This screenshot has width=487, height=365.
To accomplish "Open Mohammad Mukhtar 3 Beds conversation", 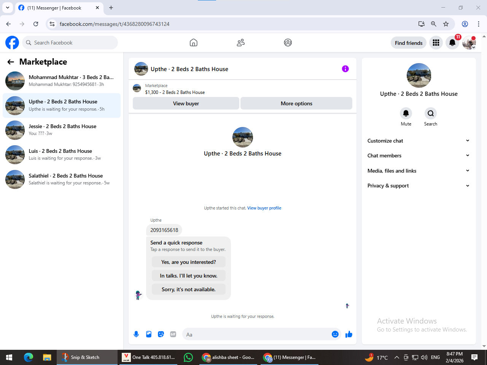I will pos(62,81).
